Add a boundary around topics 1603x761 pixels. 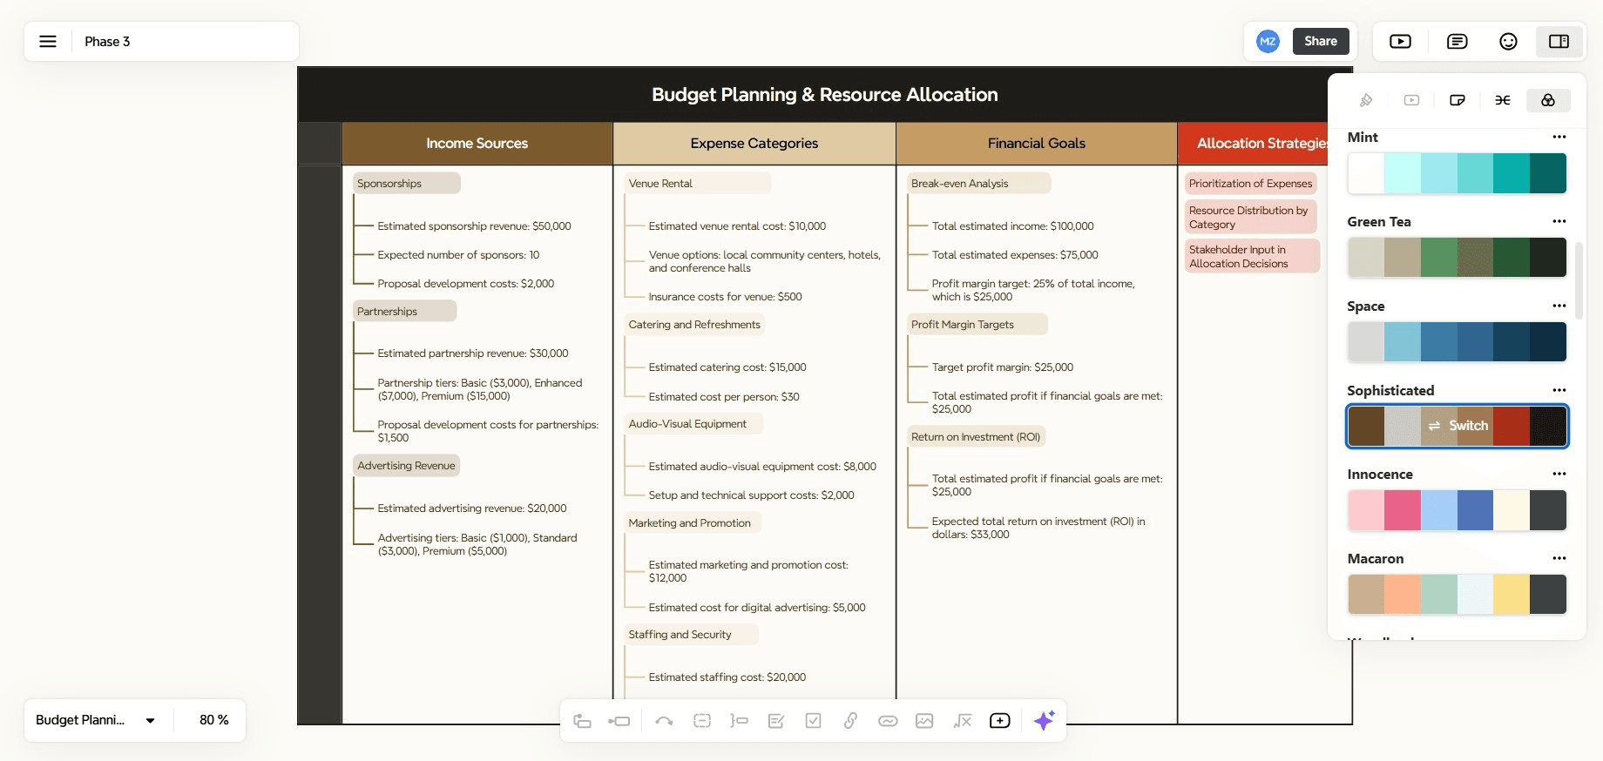[702, 721]
